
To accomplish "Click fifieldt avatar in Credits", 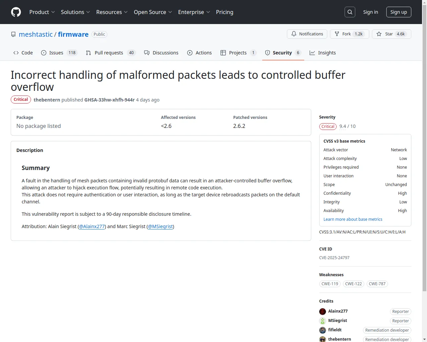I will (323, 330).
